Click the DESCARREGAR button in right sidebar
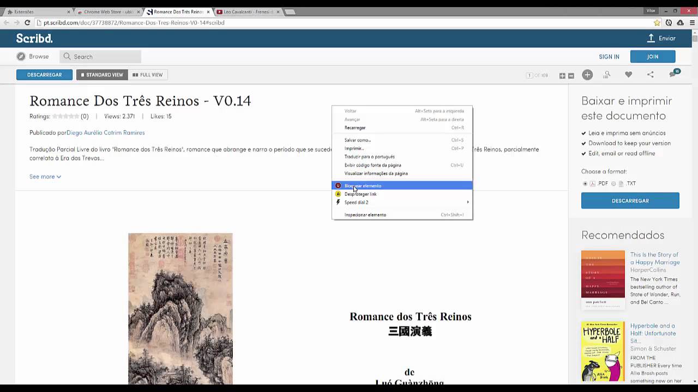698x392 pixels. pos(630,200)
